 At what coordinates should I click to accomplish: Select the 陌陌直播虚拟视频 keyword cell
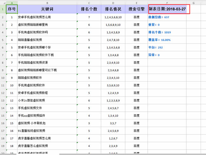point(47,40)
